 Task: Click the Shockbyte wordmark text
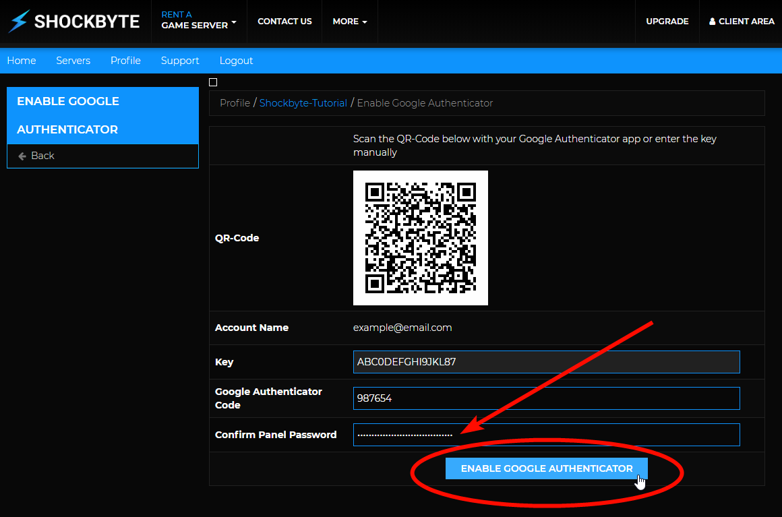[87, 22]
